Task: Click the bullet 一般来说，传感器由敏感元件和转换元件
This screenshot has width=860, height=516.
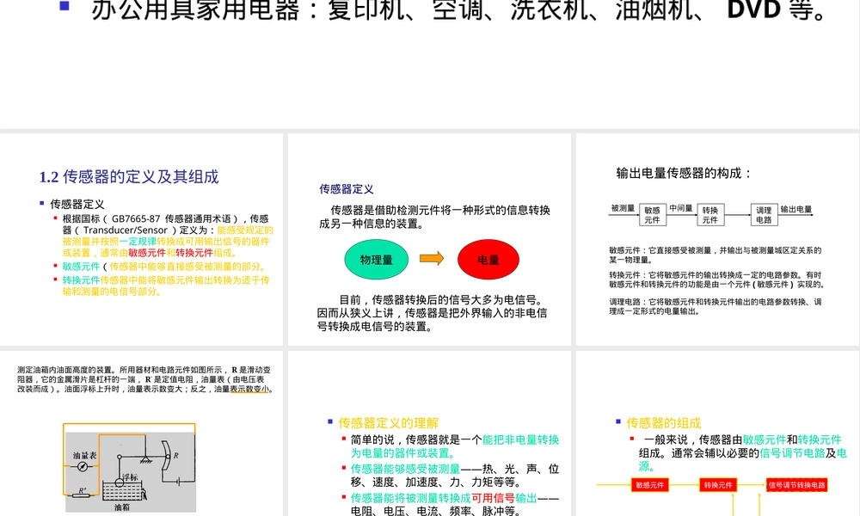Action: [743, 453]
